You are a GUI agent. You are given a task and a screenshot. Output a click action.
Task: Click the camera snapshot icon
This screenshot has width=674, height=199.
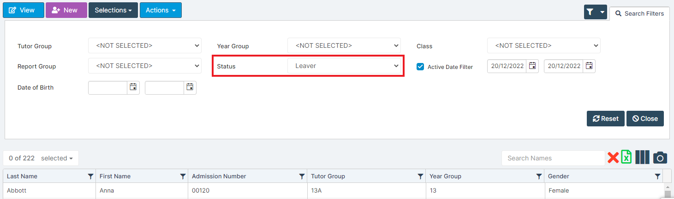tap(660, 158)
